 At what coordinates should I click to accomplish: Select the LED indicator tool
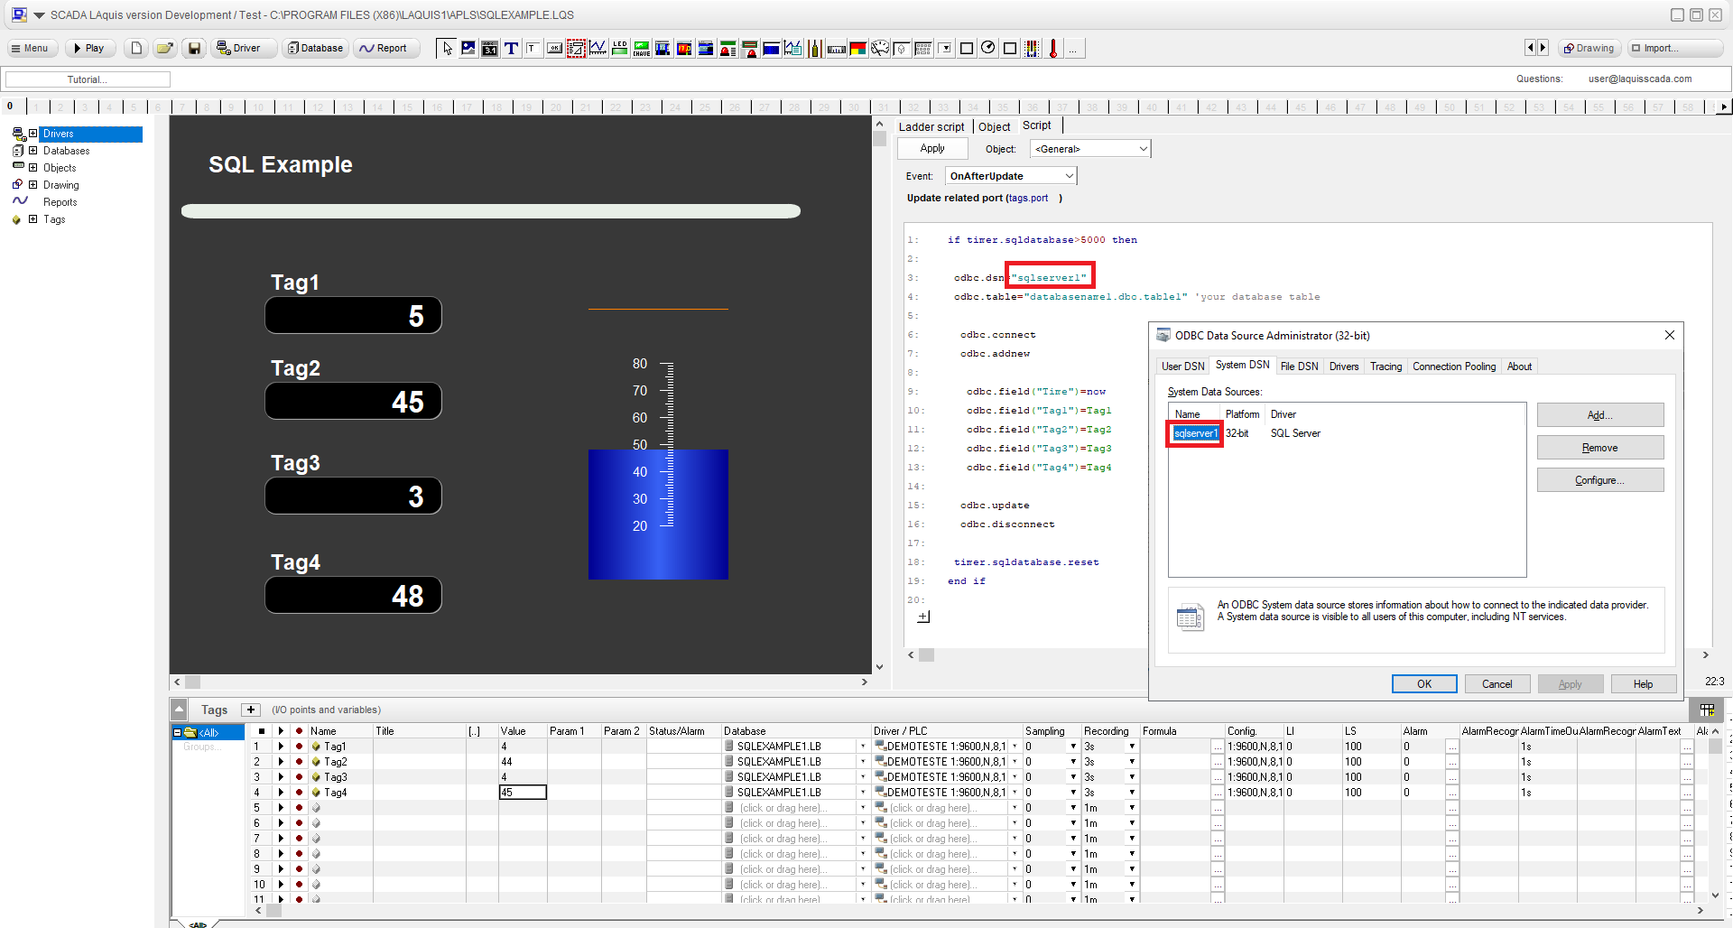point(619,48)
